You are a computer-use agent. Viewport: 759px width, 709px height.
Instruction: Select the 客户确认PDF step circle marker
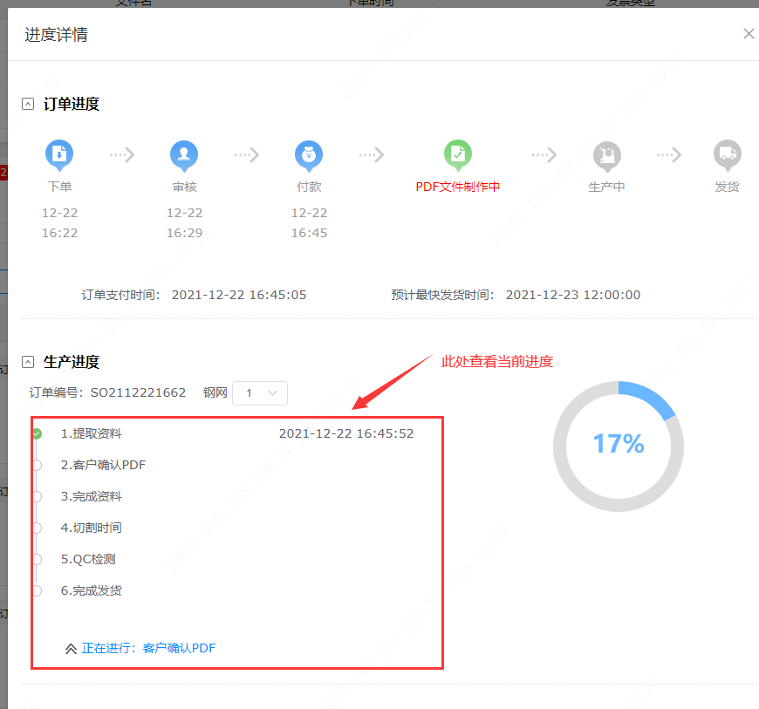point(37,465)
